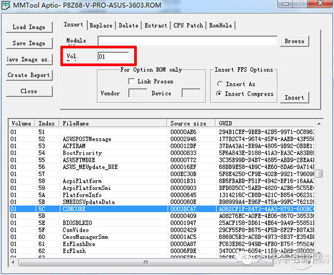Select the Insert As radio option
This screenshot has width=334, height=275.
[x=220, y=84]
